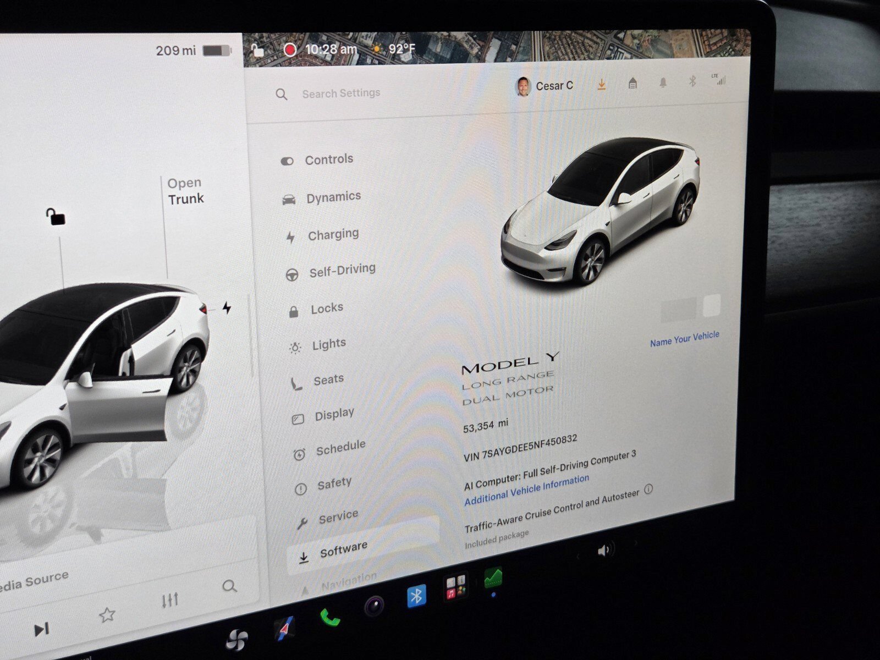Open the navigation arrow app in the dock
The image size is (880, 660).
(284, 629)
